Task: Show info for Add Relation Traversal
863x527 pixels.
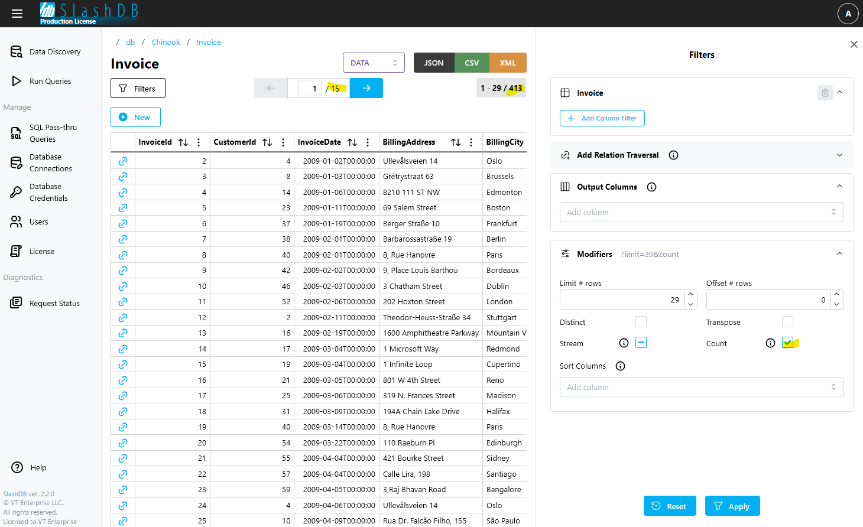Action: [x=673, y=155]
